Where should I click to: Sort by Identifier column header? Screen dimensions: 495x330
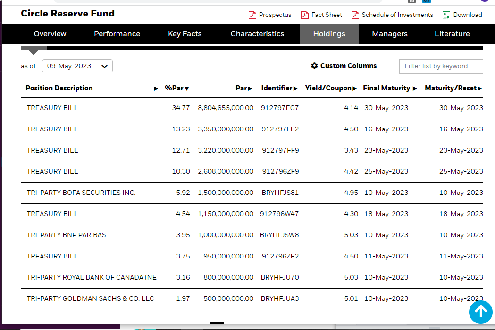pyautogui.click(x=279, y=88)
